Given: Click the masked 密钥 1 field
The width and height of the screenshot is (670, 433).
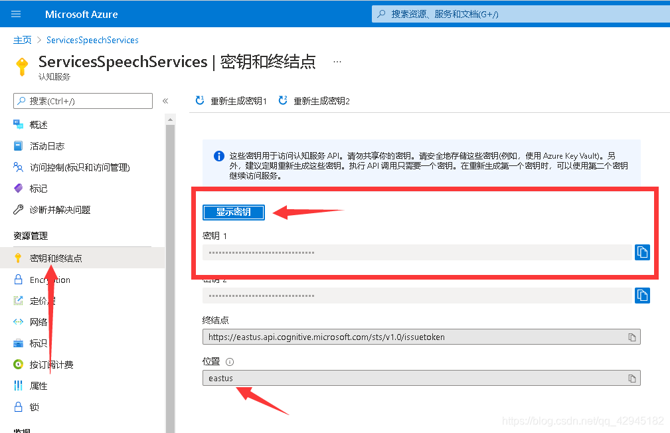Looking at the screenshot, I should click(417, 252).
